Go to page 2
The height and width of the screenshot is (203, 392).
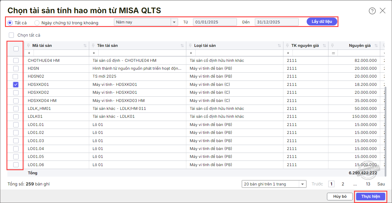343,184
